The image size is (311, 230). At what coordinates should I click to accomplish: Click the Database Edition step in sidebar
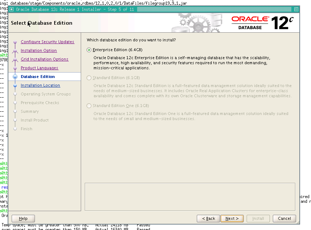coord(37,77)
